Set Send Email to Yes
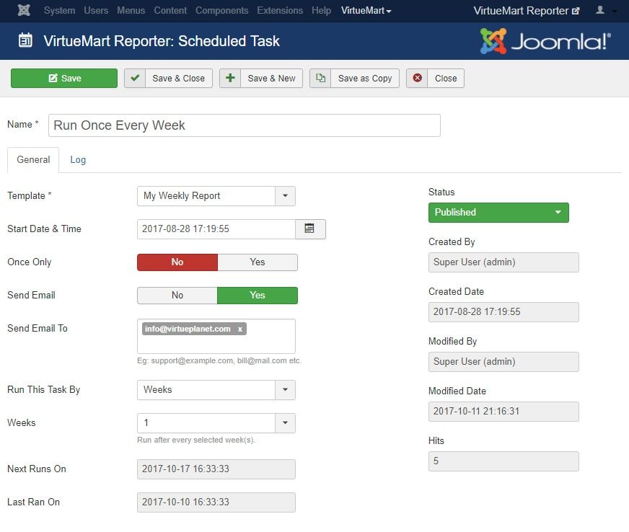 (258, 296)
